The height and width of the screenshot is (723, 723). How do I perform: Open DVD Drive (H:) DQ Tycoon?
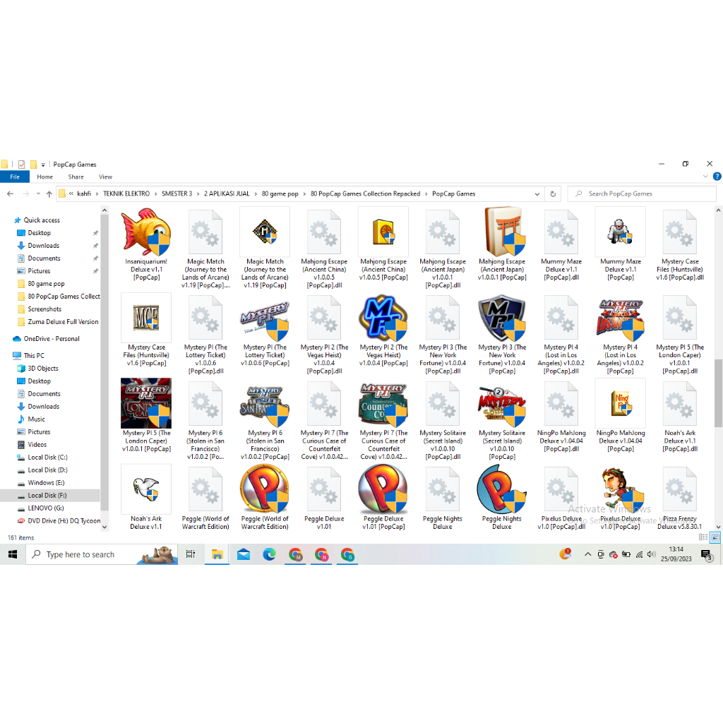click(64, 520)
